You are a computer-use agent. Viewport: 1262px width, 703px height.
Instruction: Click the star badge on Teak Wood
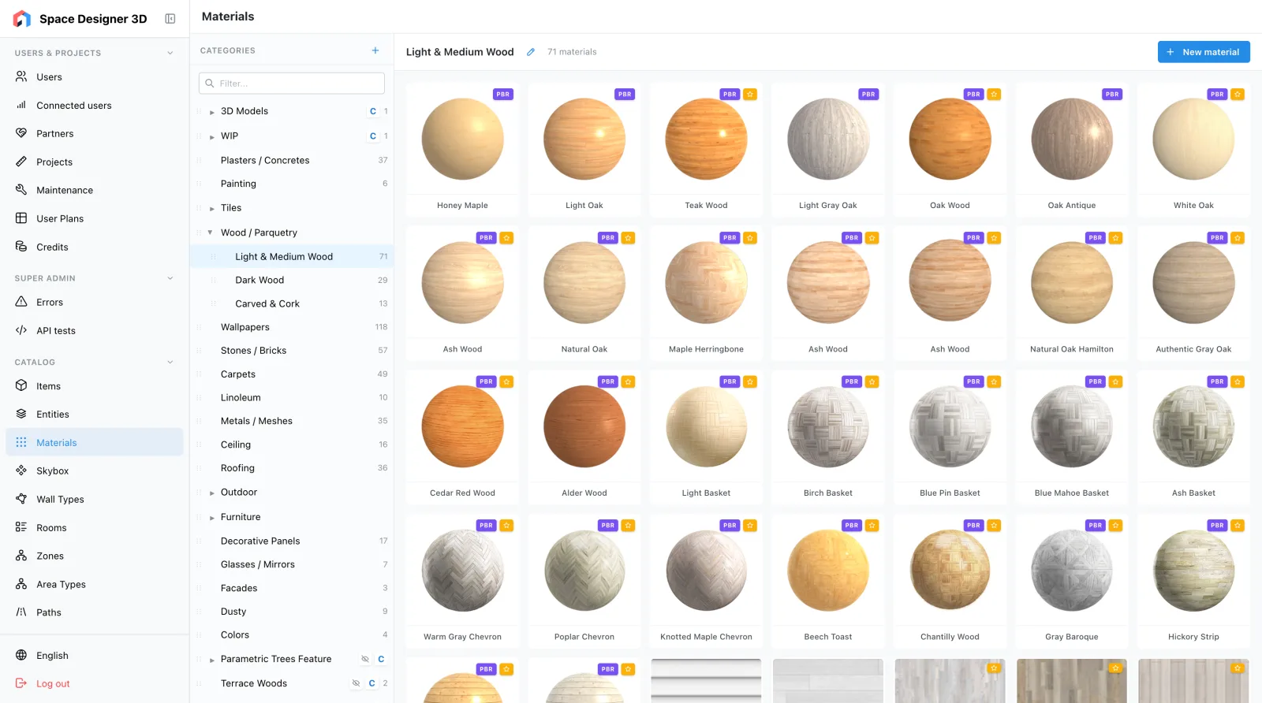750,94
